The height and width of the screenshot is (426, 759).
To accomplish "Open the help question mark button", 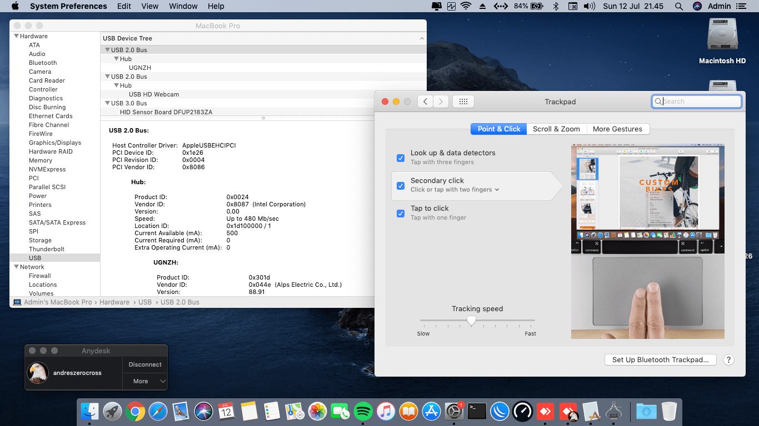I will tap(728, 360).
